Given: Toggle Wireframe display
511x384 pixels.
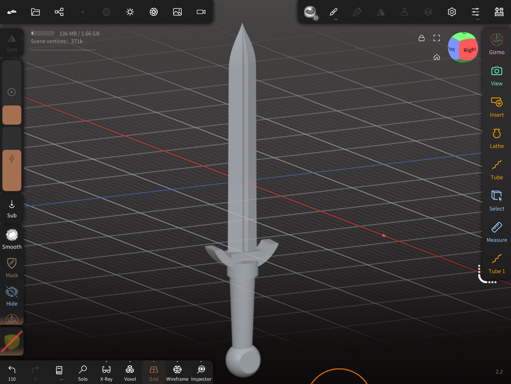Looking at the screenshot, I should click(x=177, y=373).
